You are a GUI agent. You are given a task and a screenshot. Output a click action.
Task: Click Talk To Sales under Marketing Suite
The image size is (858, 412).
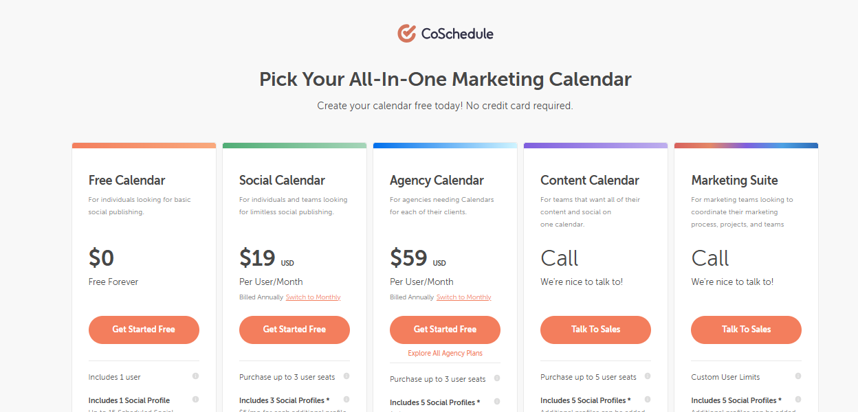(746, 330)
